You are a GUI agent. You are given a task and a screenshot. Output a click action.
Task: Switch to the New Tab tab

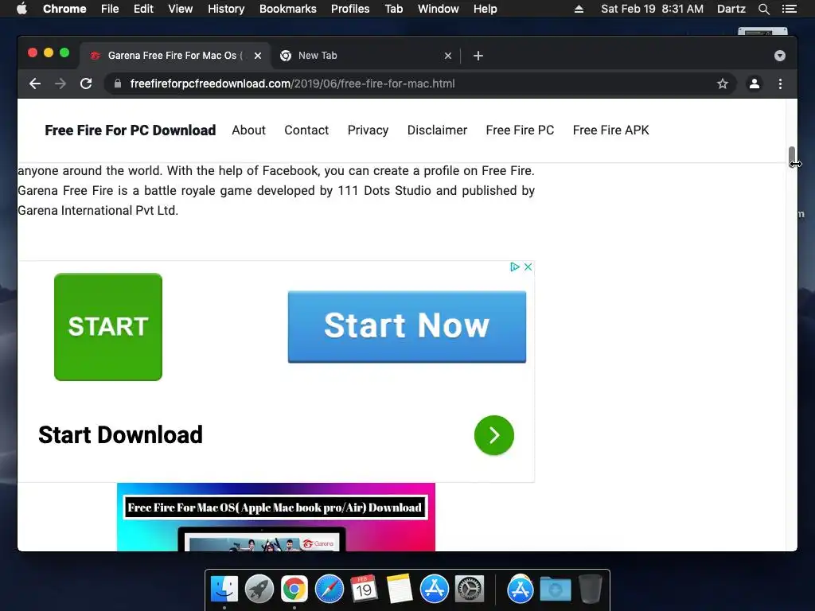pos(365,56)
